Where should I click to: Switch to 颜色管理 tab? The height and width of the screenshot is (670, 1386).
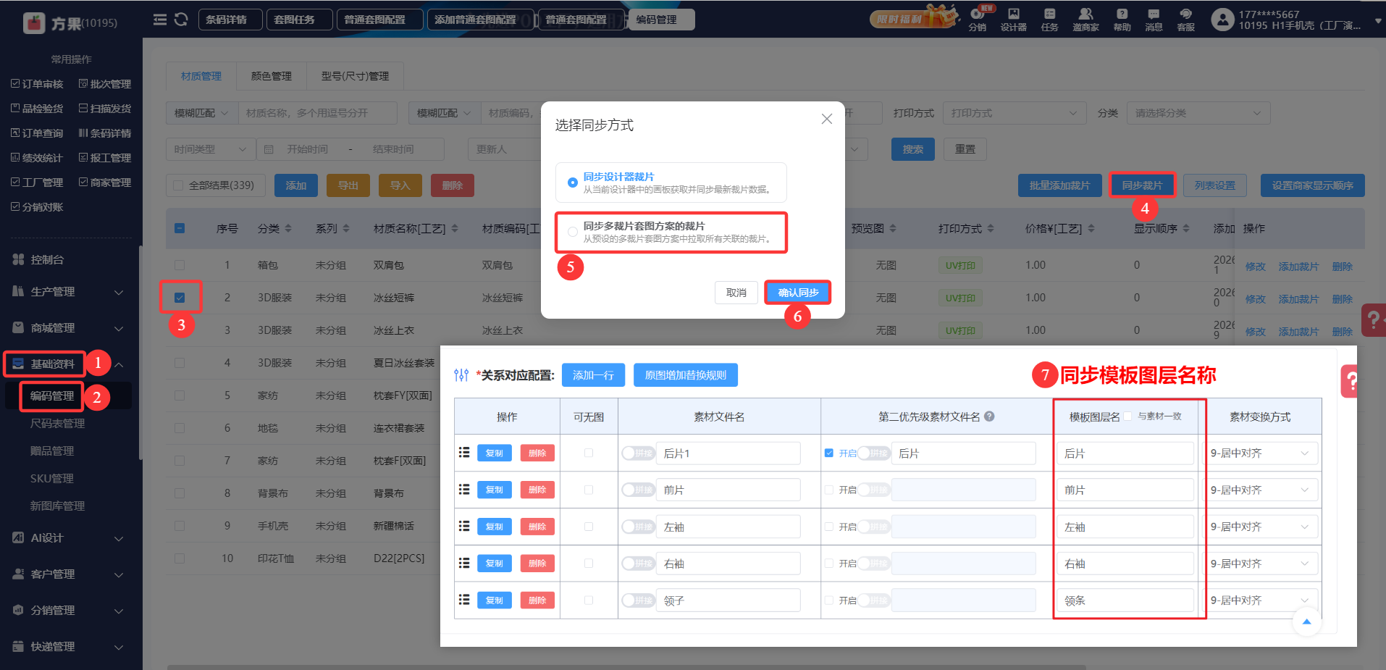click(272, 76)
